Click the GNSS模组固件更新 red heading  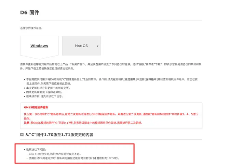point(36,107)
